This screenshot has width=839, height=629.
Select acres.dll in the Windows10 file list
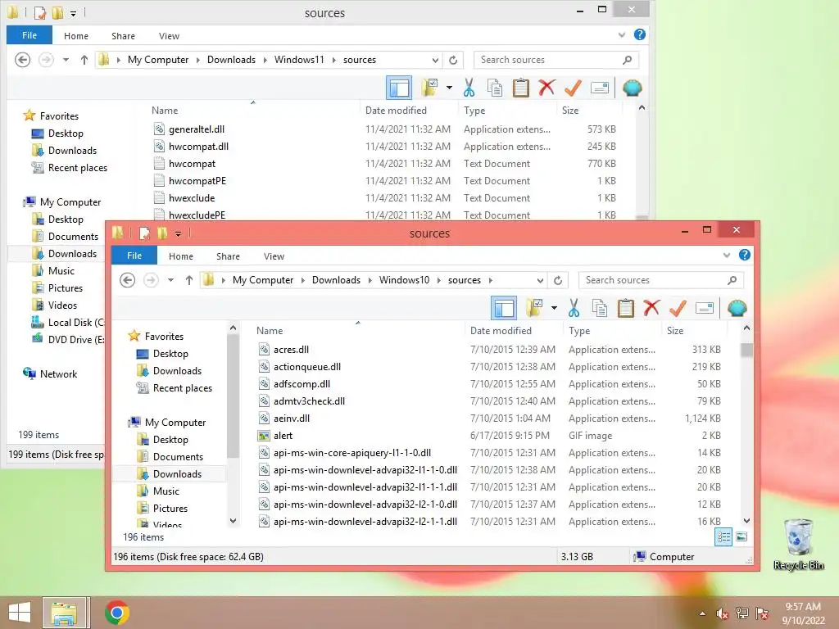(291, 349)
